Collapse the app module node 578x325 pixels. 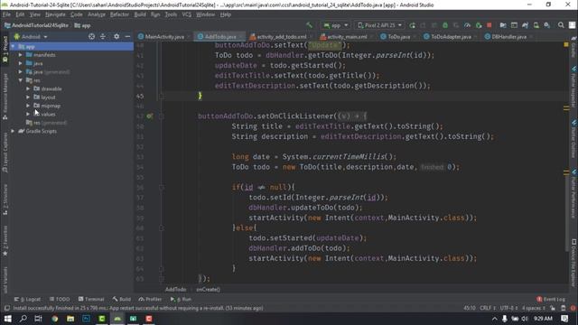tap(13, 47)
